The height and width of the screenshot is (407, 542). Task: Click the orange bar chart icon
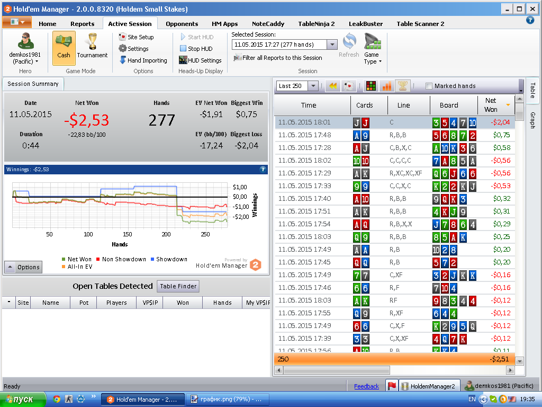point(387,86)
